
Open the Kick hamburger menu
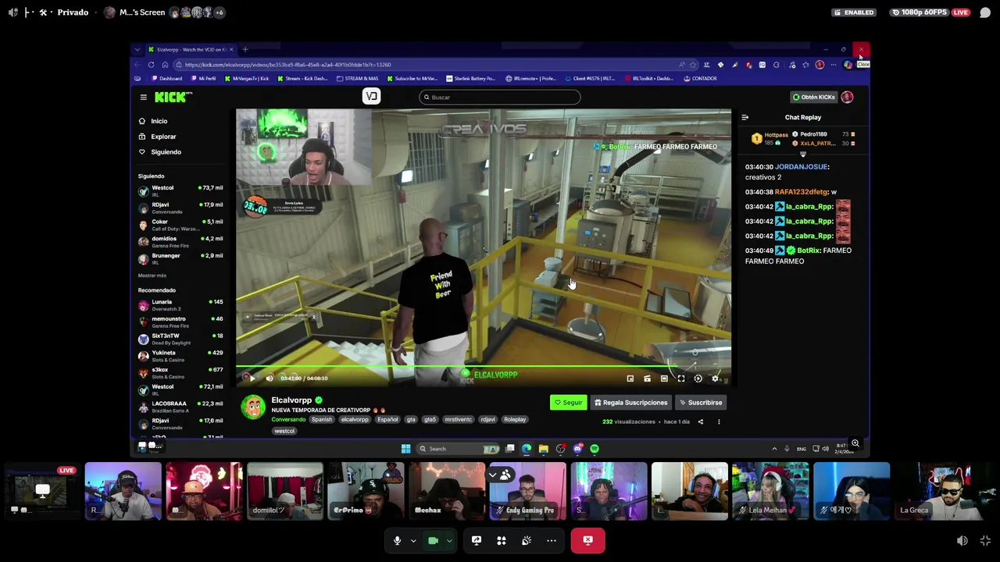(x=143, y=97)
